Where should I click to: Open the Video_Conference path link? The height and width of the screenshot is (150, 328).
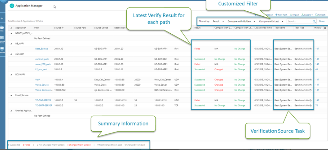pos(43,90)
